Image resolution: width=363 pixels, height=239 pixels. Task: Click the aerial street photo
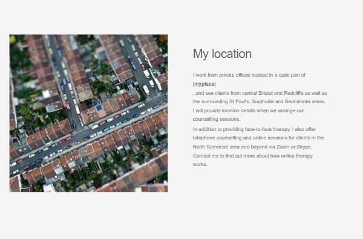[88, 113]
